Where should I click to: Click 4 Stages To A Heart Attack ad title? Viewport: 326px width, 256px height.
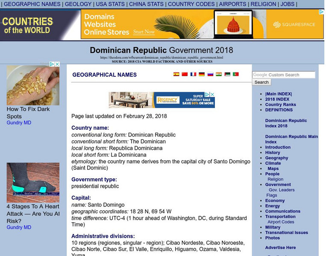[x=33, y=214]
